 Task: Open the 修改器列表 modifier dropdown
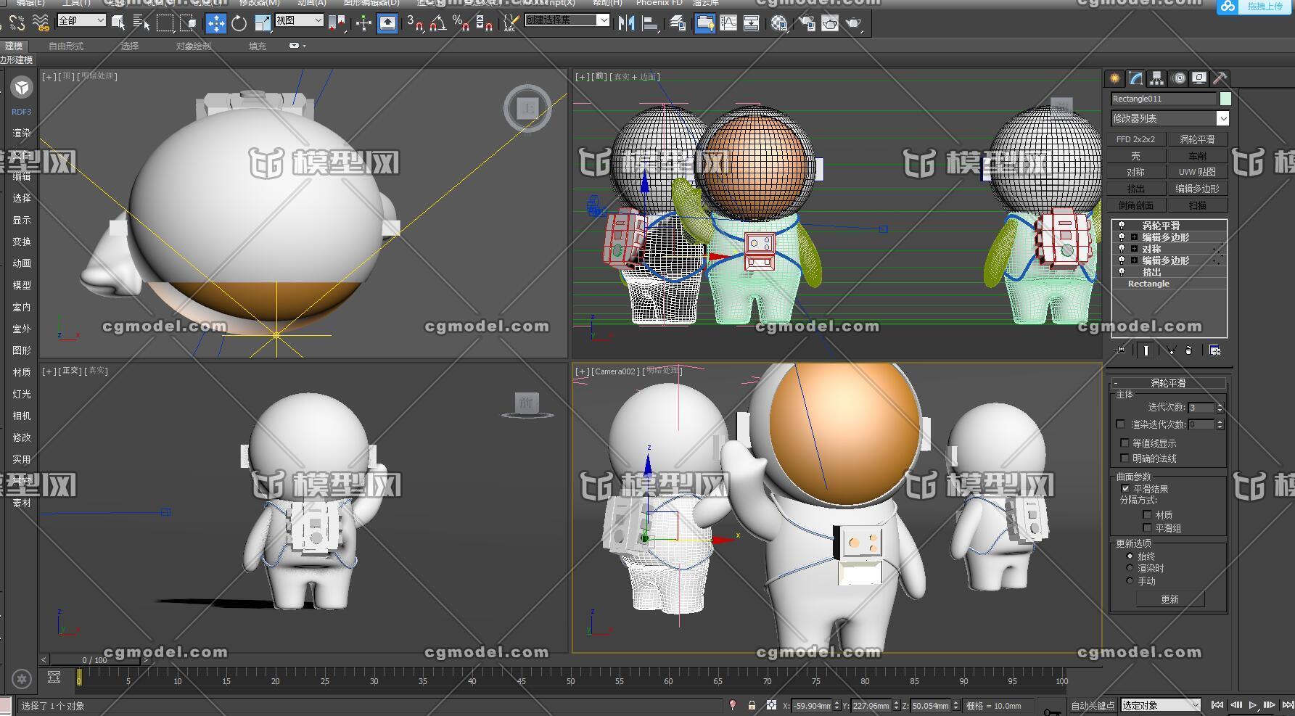pyautogui.click(x=1170, y=118)
